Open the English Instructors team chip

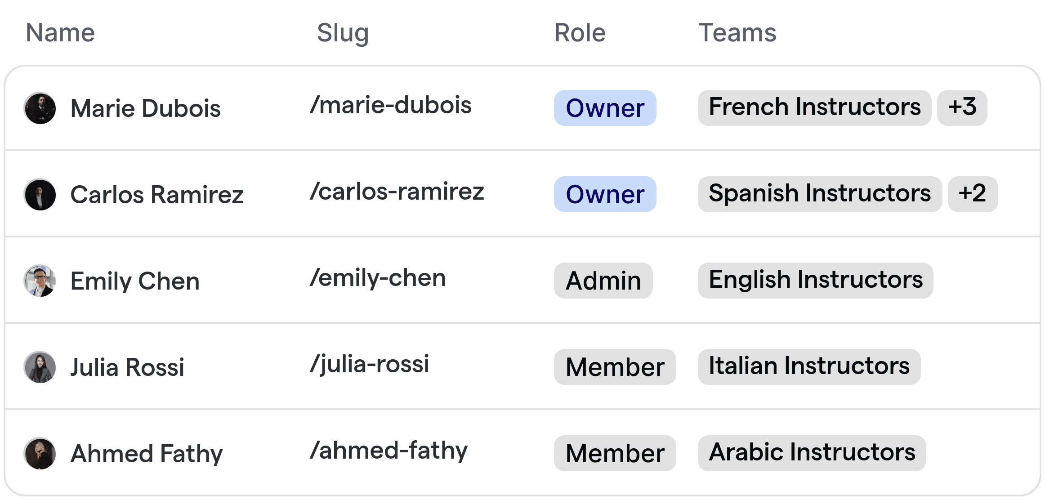pyautogui.click(x=816, y=281)
